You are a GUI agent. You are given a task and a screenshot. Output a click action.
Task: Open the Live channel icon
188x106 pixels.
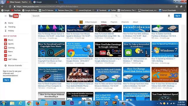point(6,55)
